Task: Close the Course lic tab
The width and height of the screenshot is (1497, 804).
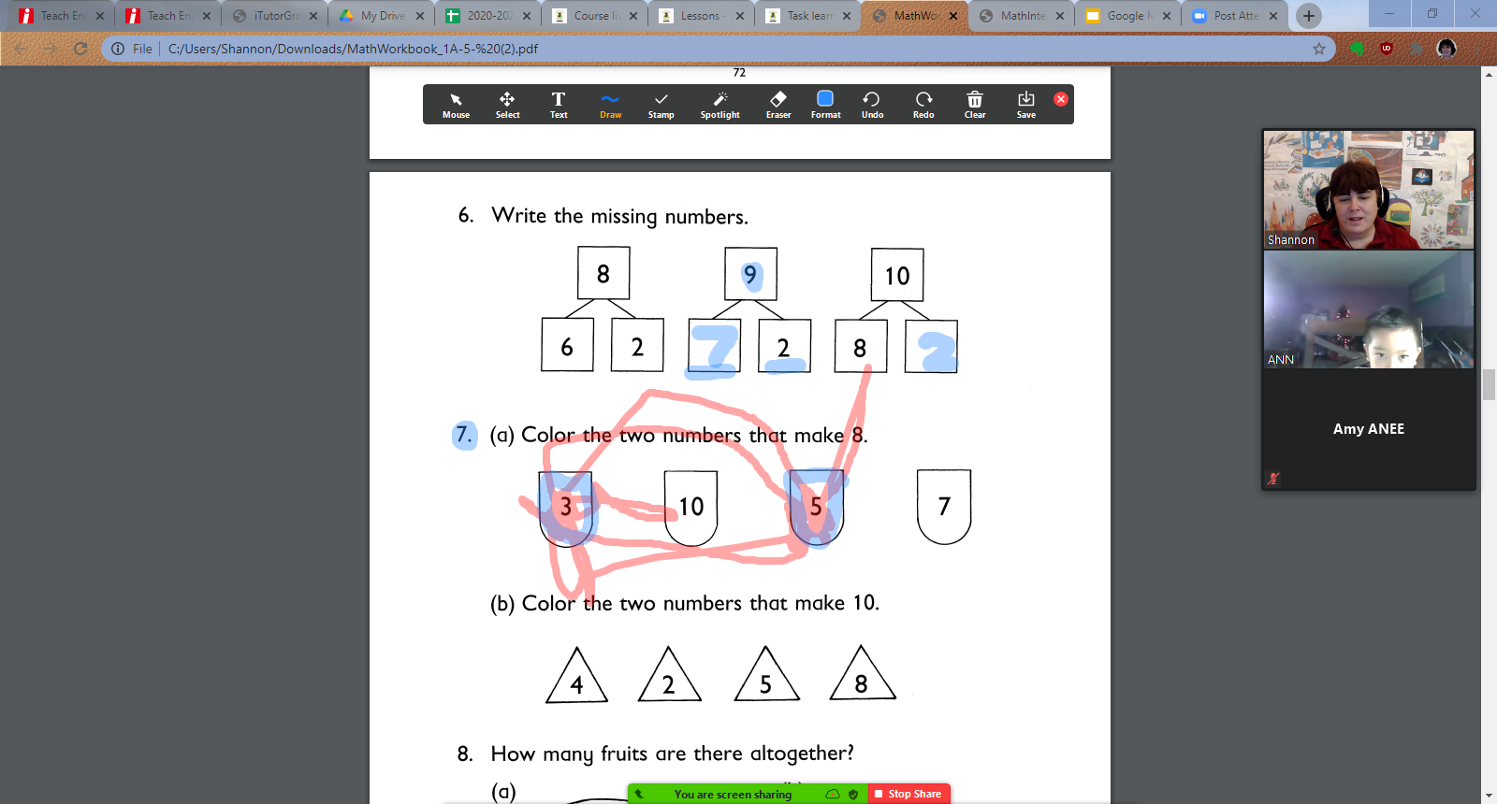Action: 633,16
